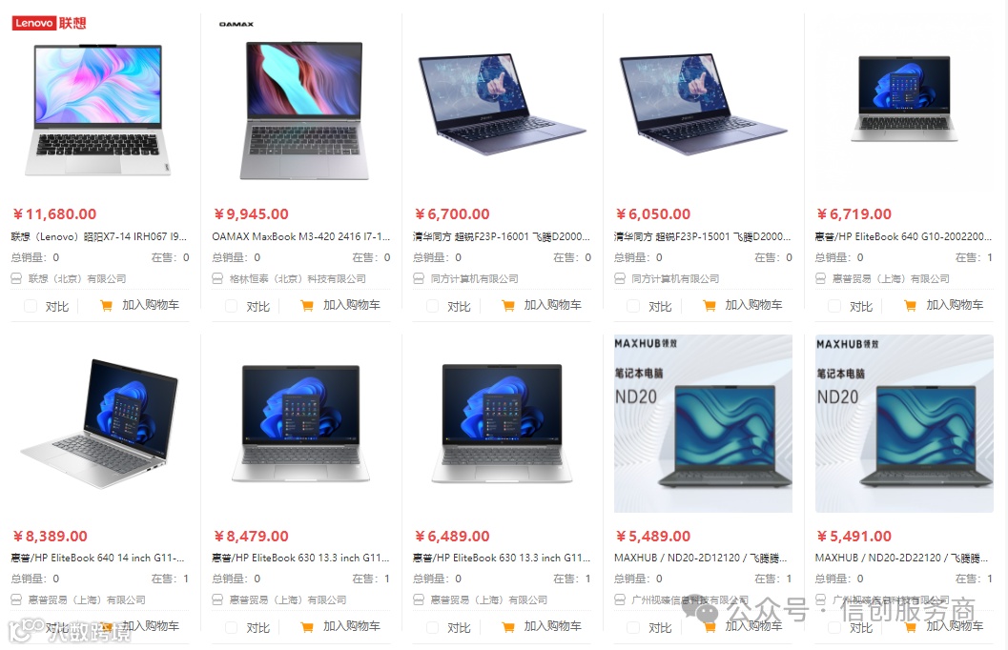
Task: Open the ¥8,389.00 HP EliteBook 640 thumbnail
Action: [x=99, y=423]
